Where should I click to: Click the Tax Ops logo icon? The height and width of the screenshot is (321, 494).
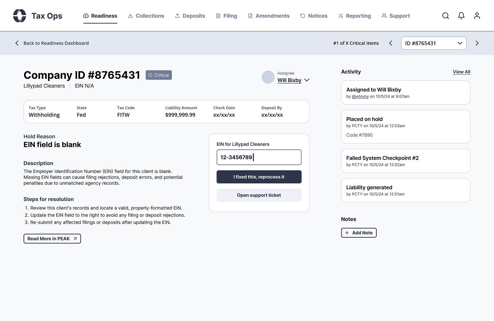tap(20, 16)
